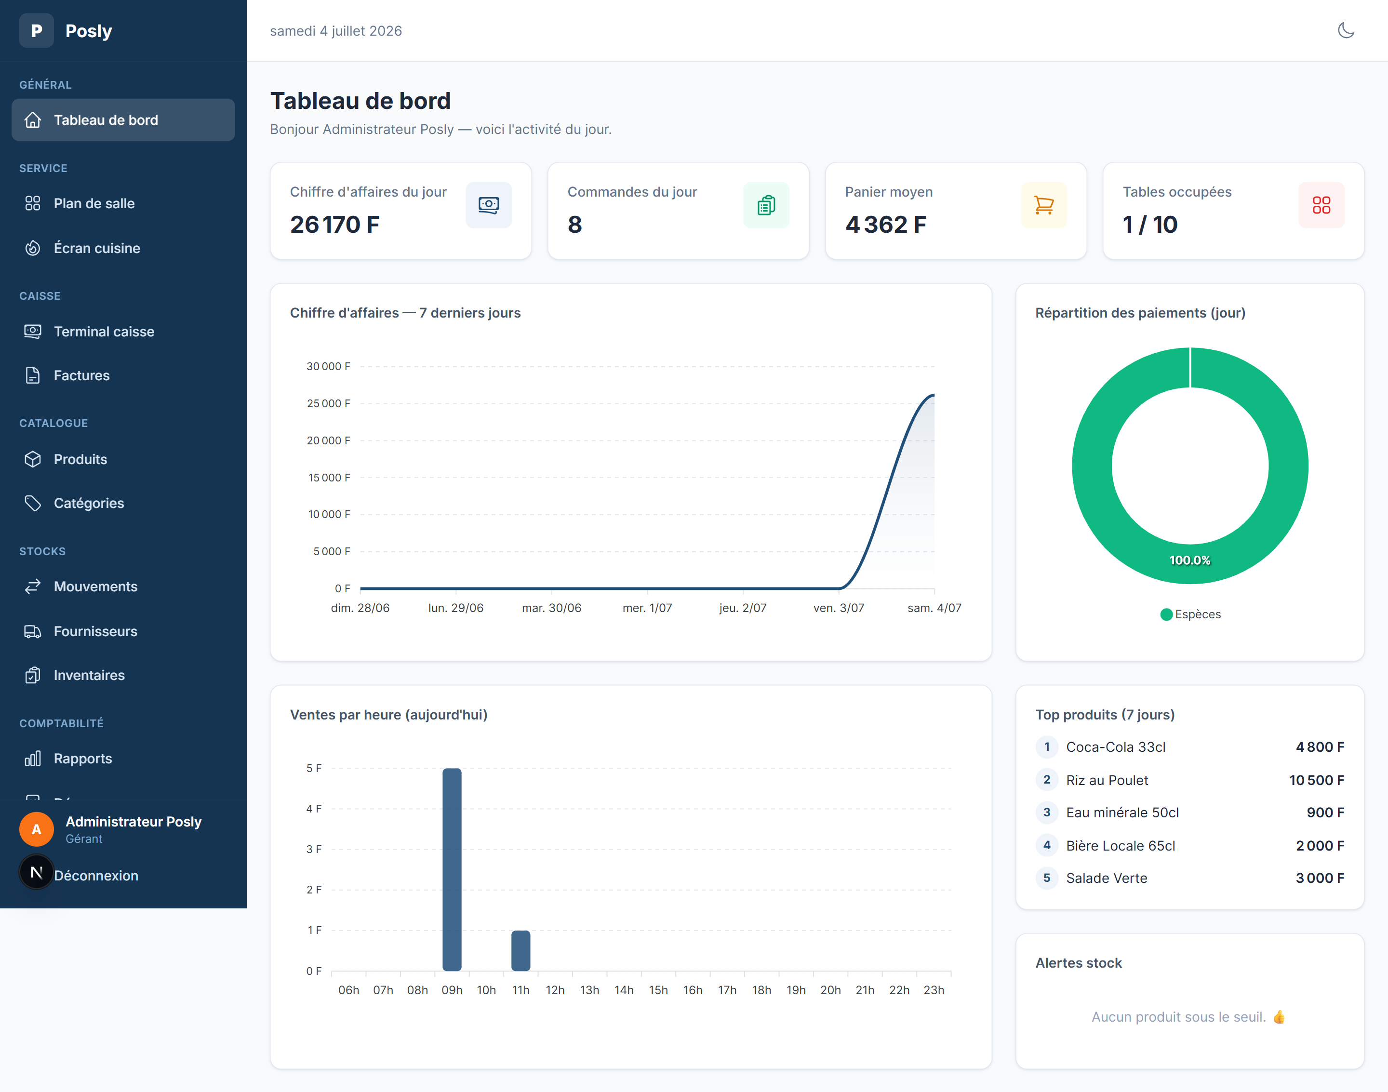Open Inventaires in the sidebar
The height and width of the screenshot is (1092, 1388).
click(x=123, y=675)
